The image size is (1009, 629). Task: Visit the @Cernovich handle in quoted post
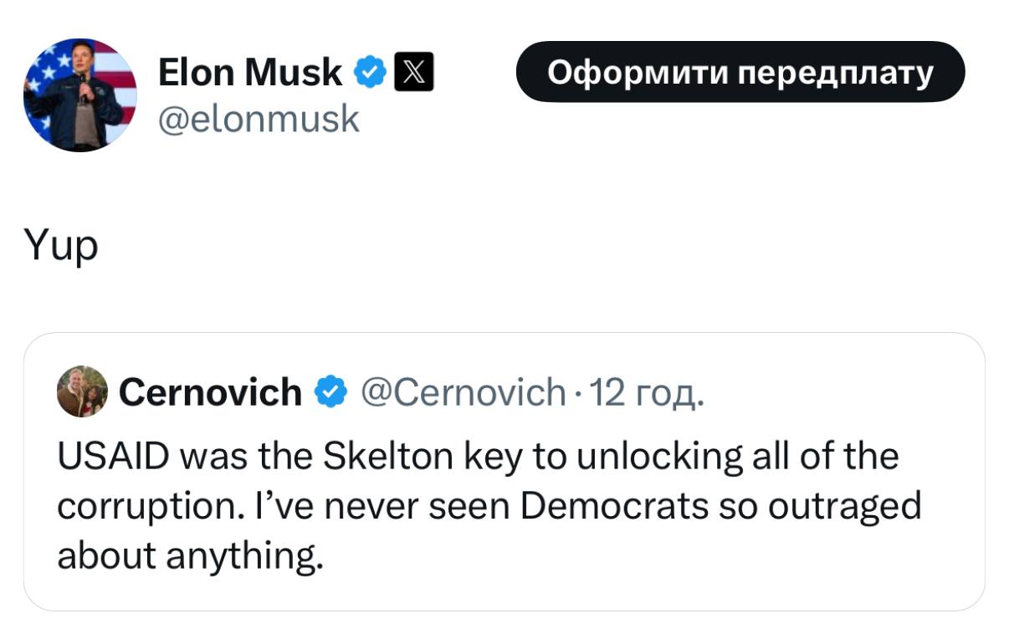463,391
